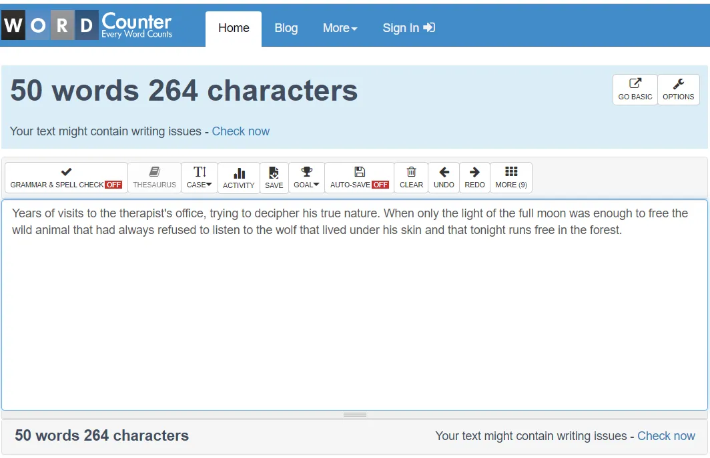Expand the More menu in navbar
The height and width of the screenshot is (458, 710).
tap(340, 28)
